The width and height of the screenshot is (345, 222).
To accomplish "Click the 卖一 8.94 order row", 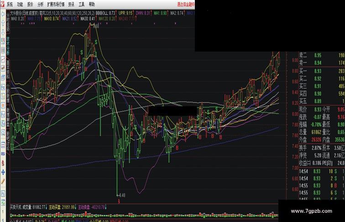I will [x=322, y=63].
